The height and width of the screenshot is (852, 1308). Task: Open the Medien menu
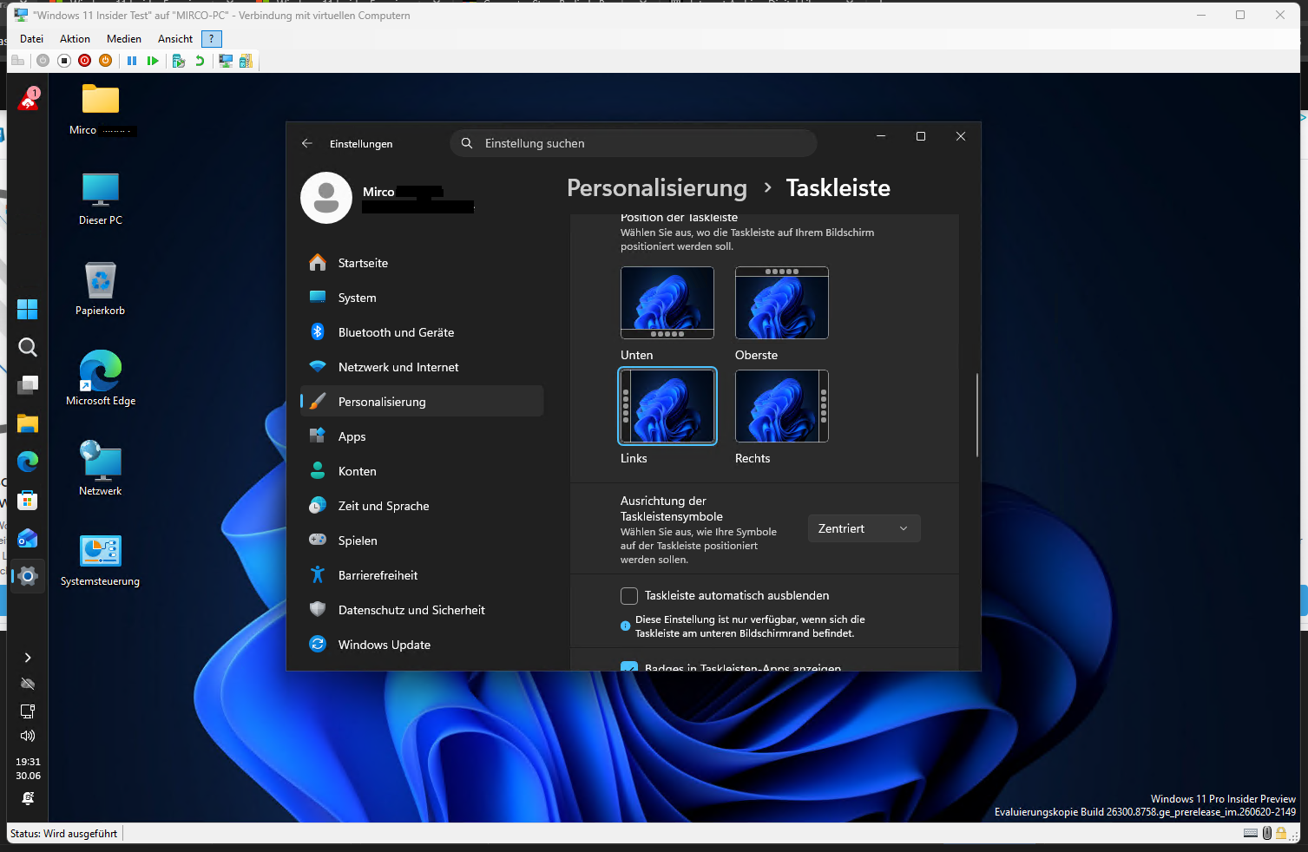click(x=124, y=39)
